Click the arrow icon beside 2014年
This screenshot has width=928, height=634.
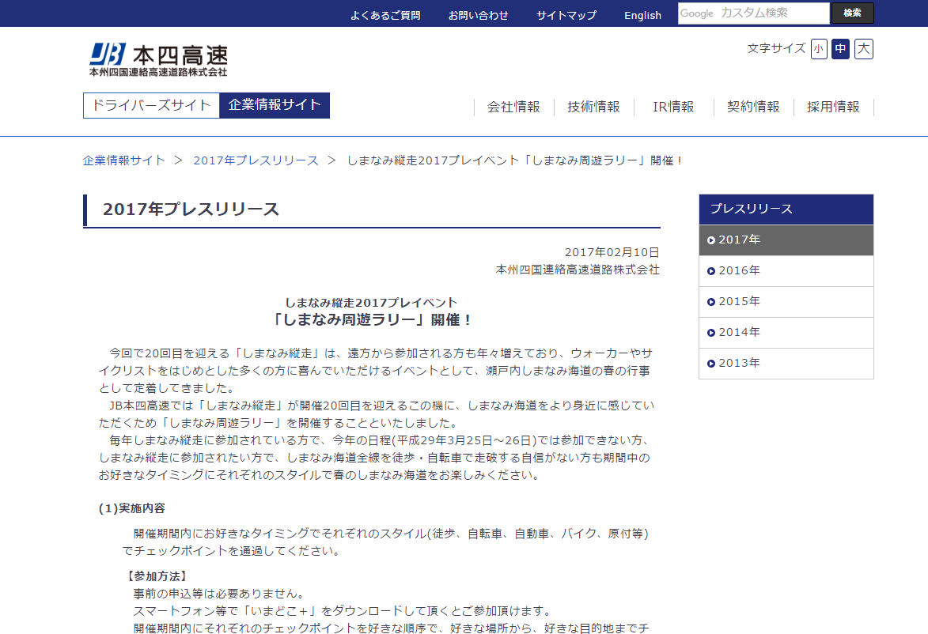[711, 332]
